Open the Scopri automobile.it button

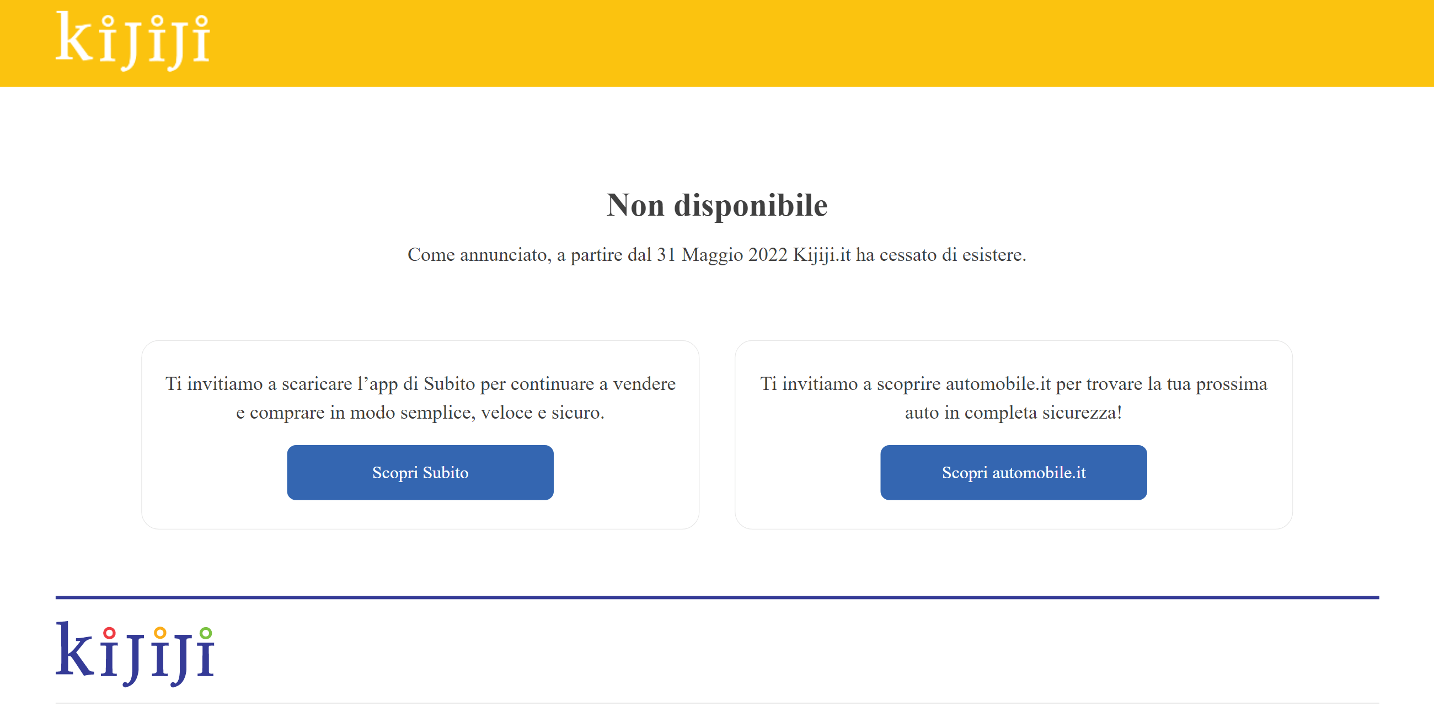[x=1013, y=472]
